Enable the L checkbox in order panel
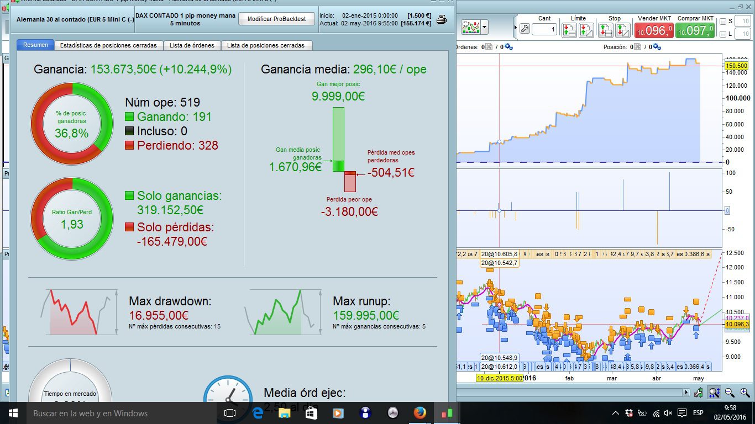This screenshot has height=424, width=755. pos(723,34)
